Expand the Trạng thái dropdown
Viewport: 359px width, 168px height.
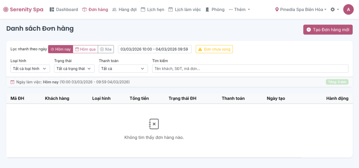(74, 68)
